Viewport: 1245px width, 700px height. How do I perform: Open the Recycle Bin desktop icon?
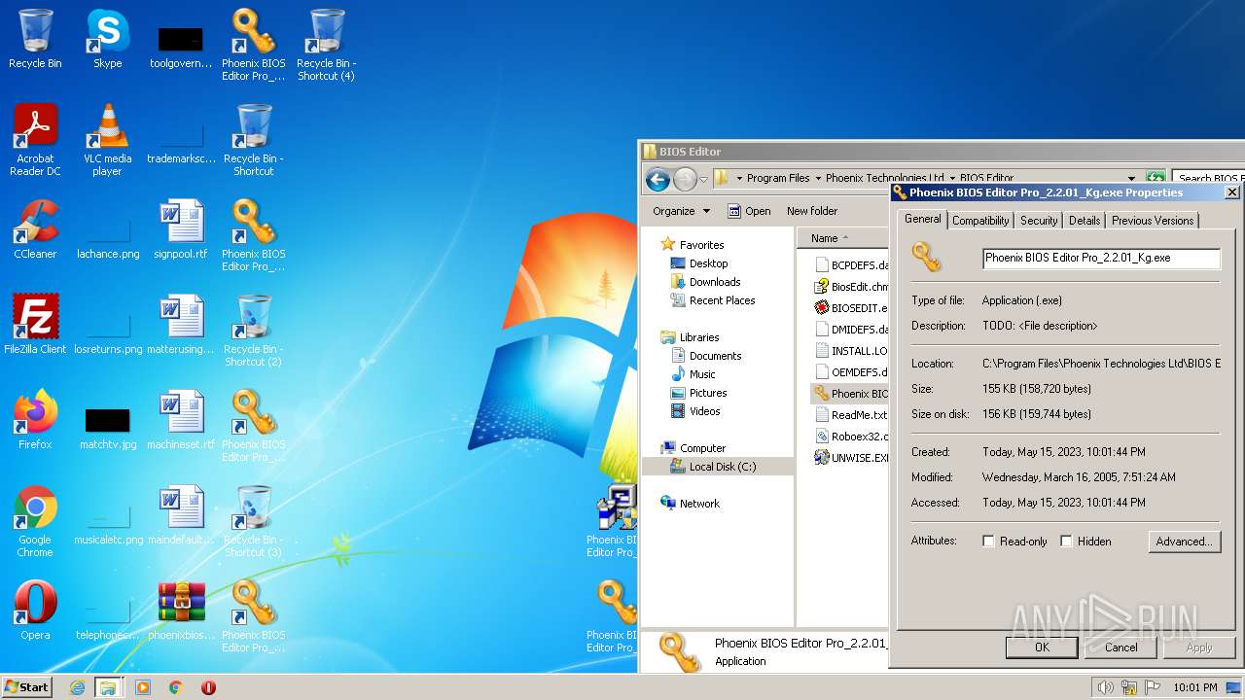(x=35, y=39)
